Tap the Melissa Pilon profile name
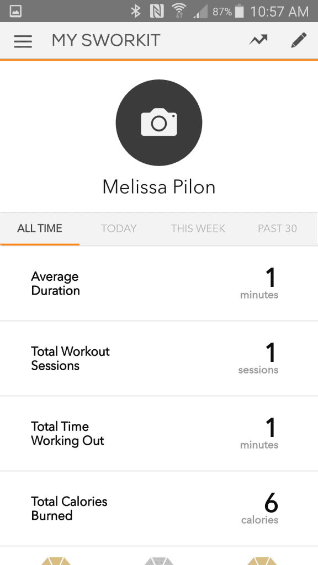Viewport: 318px width, 565px height. [x=159, y=187]
